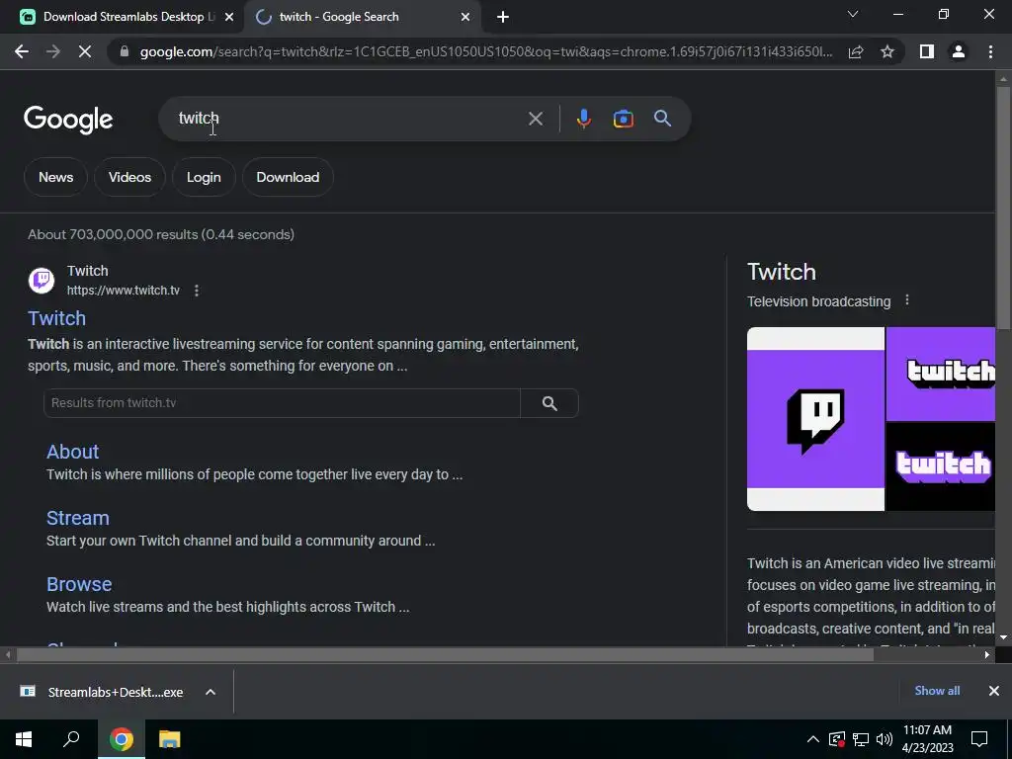This screenshot has height=759, width=1012.
Task: Filter results by News
Action: [55, 177]
